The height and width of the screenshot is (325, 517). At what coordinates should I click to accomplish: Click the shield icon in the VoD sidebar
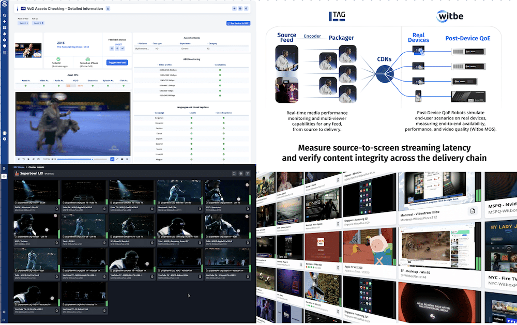5,46
